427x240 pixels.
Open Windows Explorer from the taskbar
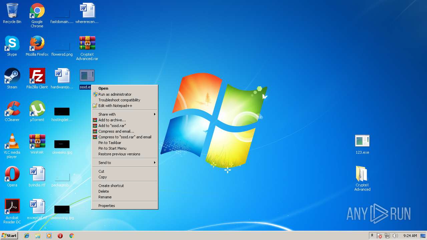coord(38,236)
